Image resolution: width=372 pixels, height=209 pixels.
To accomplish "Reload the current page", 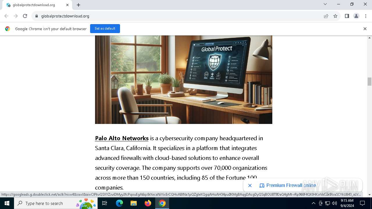I will pos(25,16).
